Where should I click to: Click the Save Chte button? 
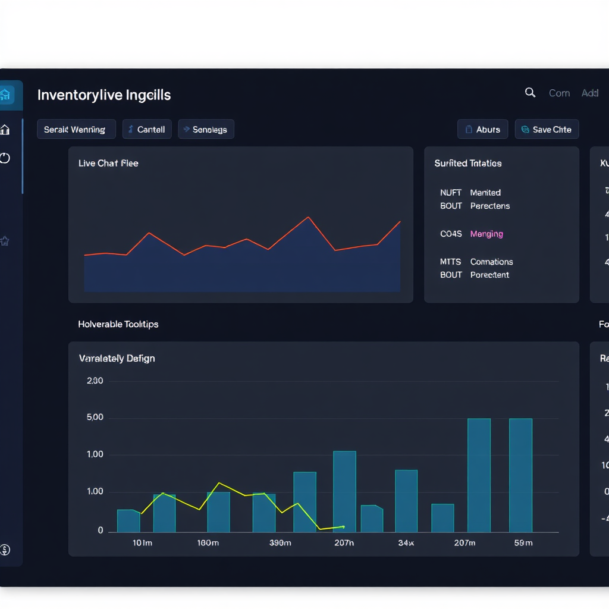tap(547, 129)
